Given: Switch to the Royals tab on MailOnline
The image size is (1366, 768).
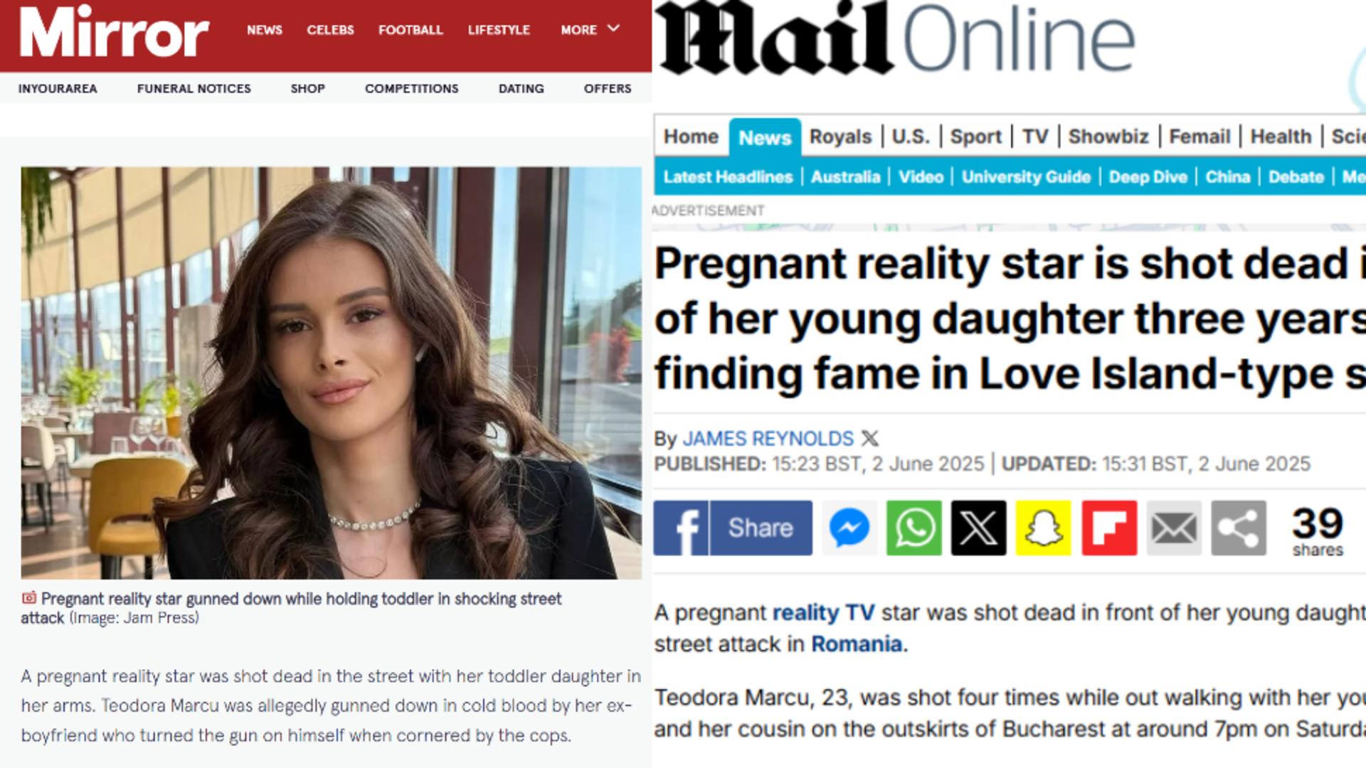Looking at the screenshot, I should point(840,137).
